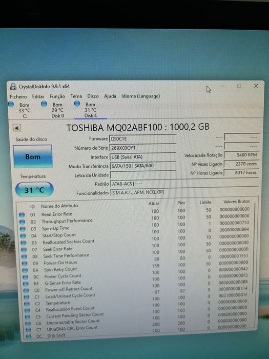Click the Limite column header

tap(205, 202)
